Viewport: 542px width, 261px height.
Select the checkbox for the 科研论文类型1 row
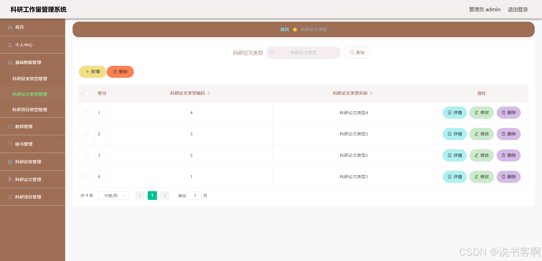tap(86, 177)
